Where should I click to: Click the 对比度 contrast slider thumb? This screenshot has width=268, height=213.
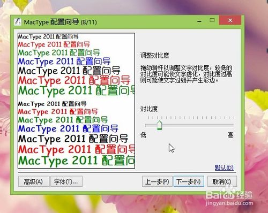coord(159,125)
